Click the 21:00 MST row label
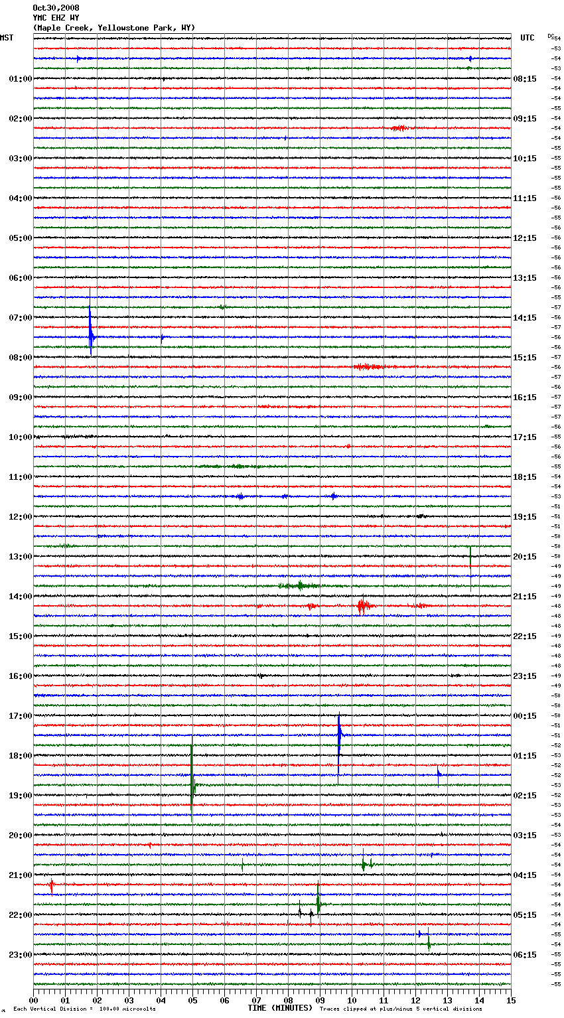Image resolution: width=564 pixels, height=1018 pixels. tap(21, 875)
